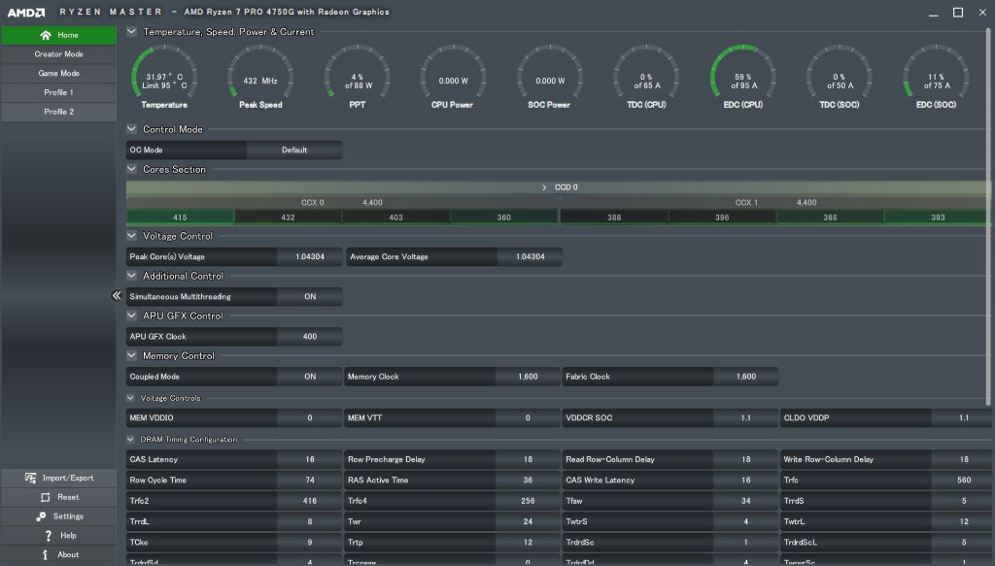This screenshot has width=995, height=566.
Task: Switch to Game Mode
Action: coord(58,74)
